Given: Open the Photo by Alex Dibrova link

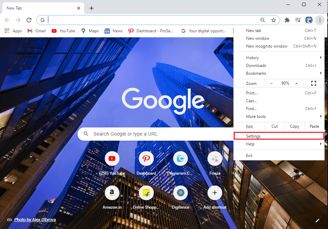Looking at the screenshot, I should click(x=35, y=220).
